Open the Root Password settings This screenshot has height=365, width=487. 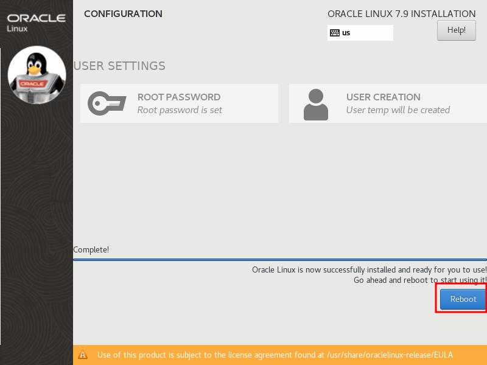[x=179, y=103]
